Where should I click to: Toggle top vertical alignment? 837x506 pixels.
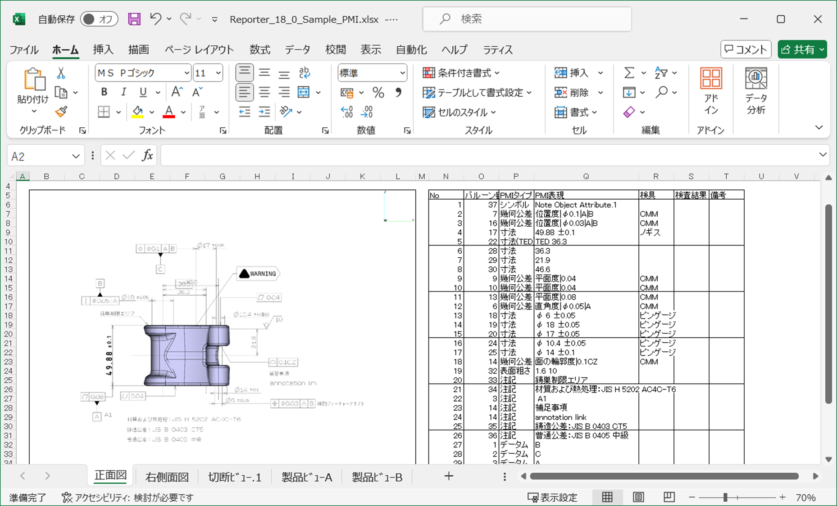coord(244,73)
